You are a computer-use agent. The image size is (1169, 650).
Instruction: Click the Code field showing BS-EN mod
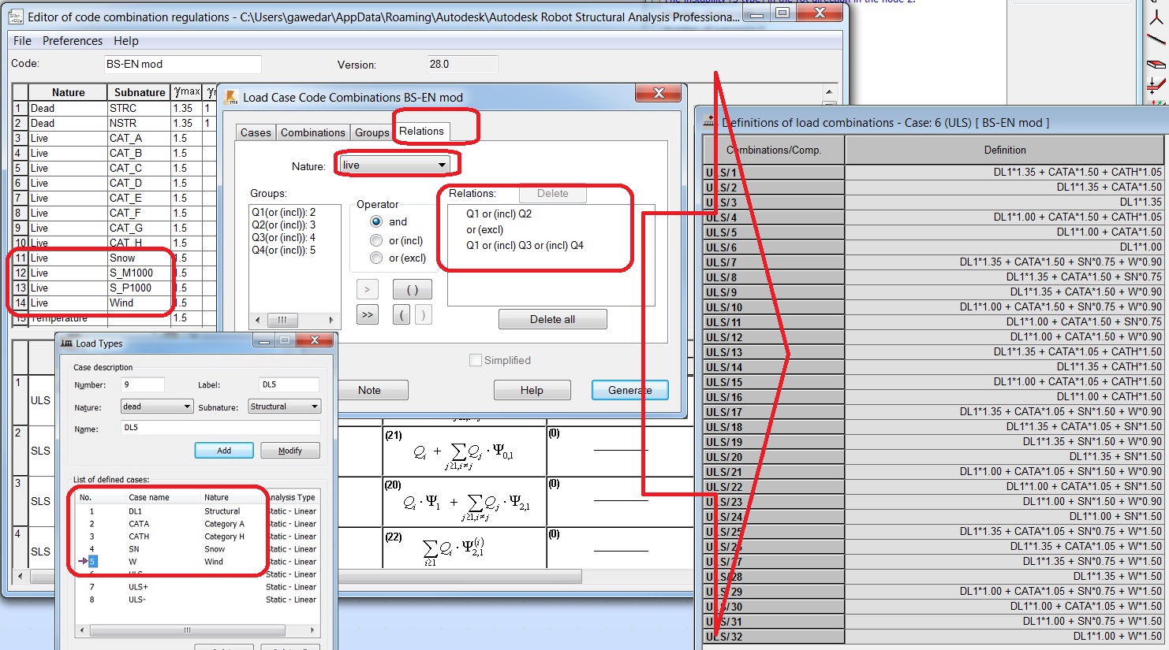(x=183, y=64)
